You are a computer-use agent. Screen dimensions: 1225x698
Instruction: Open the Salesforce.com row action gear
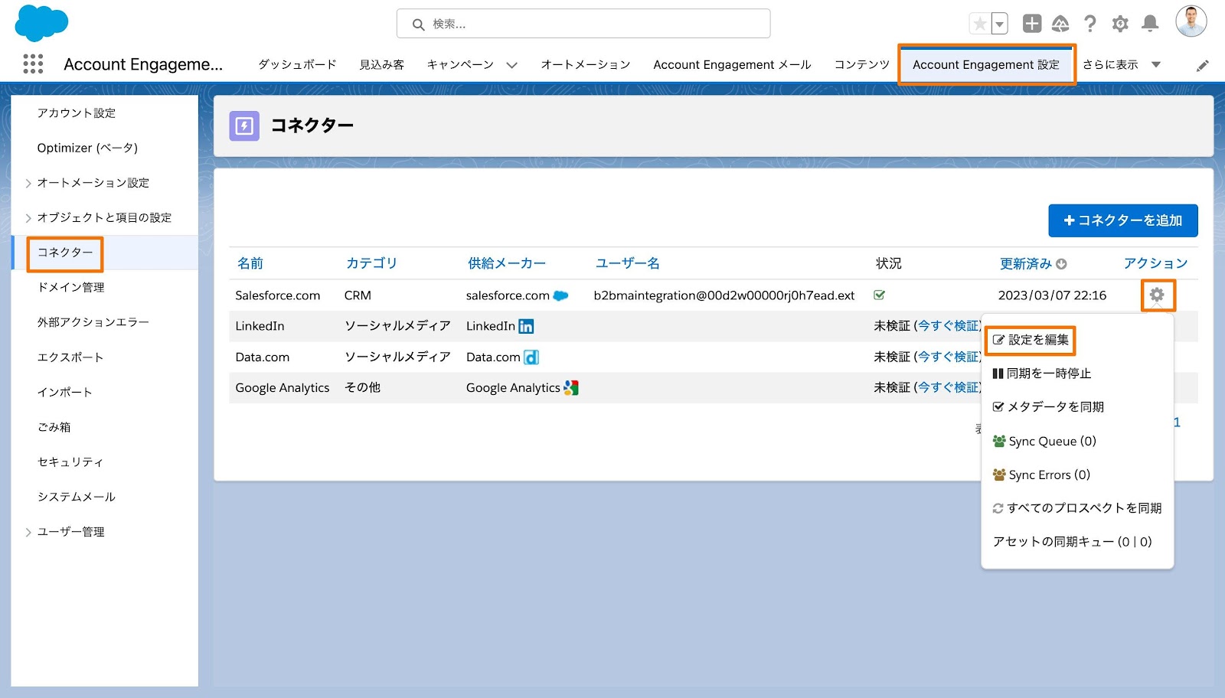(1157, 295)
